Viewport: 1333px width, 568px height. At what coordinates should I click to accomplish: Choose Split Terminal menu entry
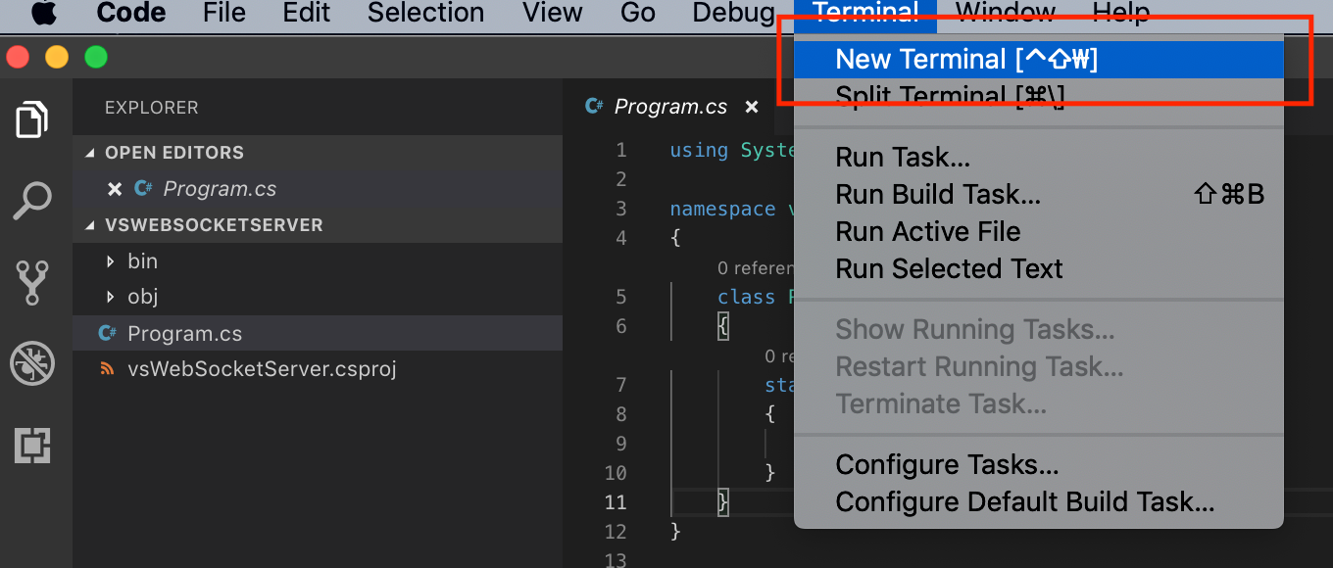1038,97
